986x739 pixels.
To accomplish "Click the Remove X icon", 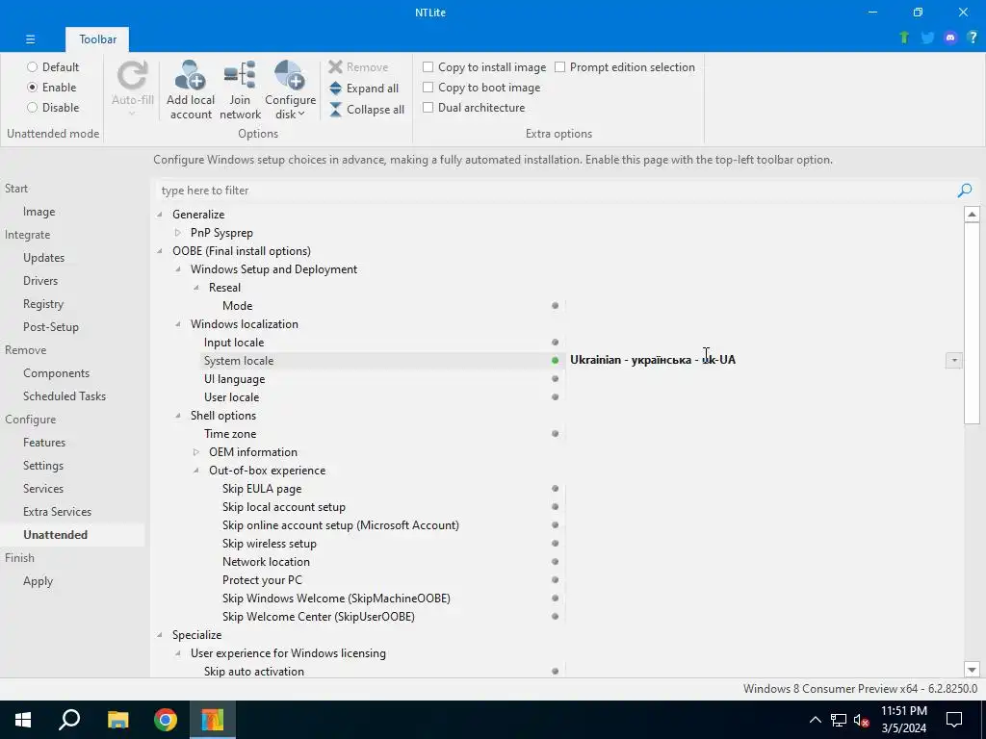I will 335,67.
